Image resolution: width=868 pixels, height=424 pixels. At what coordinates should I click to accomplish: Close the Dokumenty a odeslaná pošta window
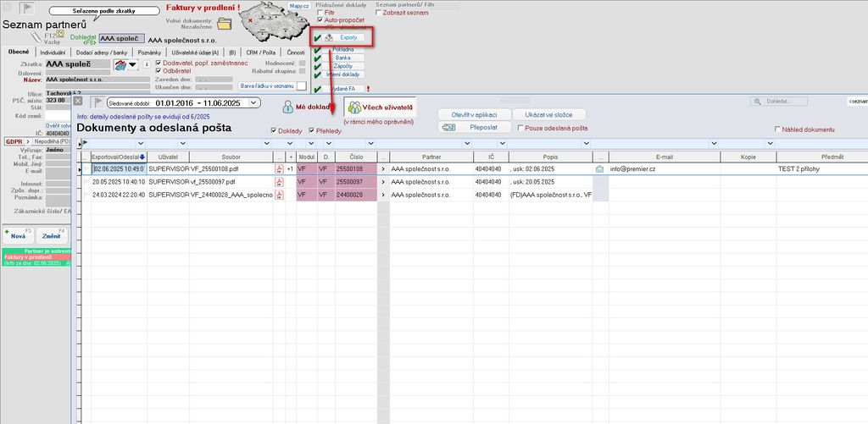click(x=78, y=102)
